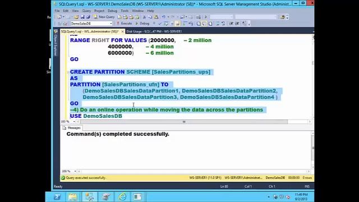Click the Execute button
The image size is (359, 202).
125,24
